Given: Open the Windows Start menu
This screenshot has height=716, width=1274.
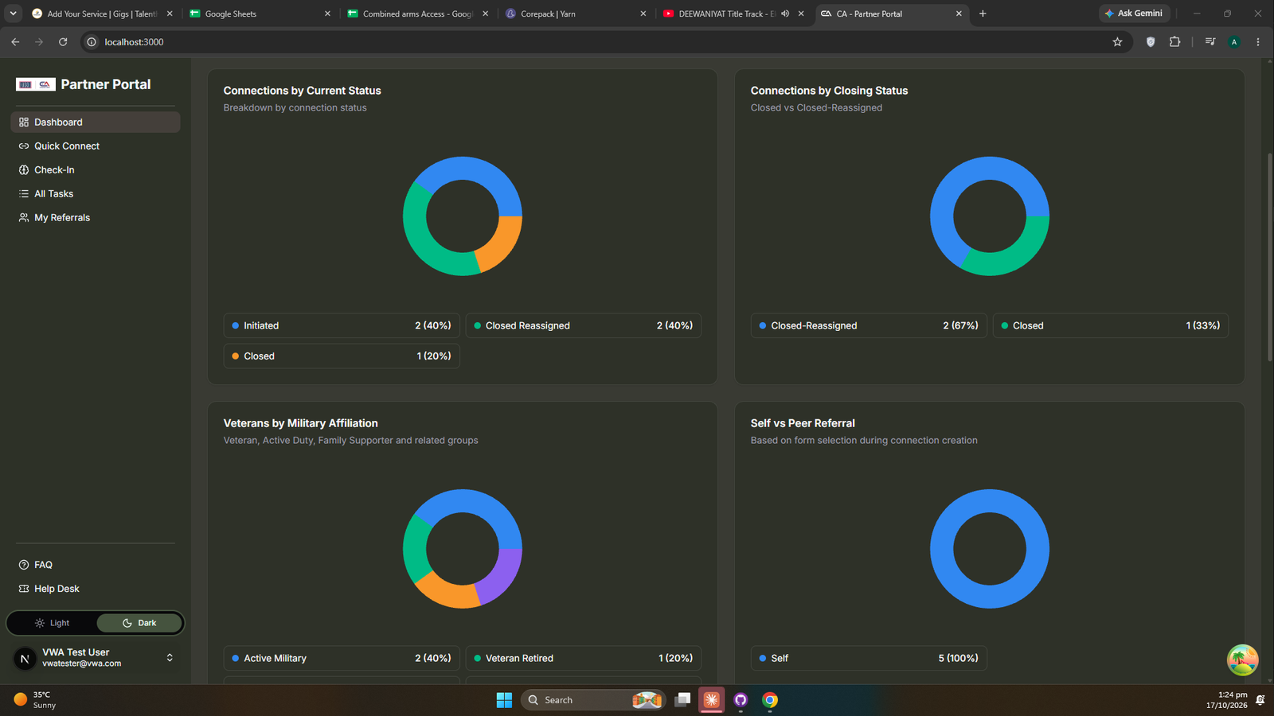Looking at the screenshot, I should (x=504, y=700).
